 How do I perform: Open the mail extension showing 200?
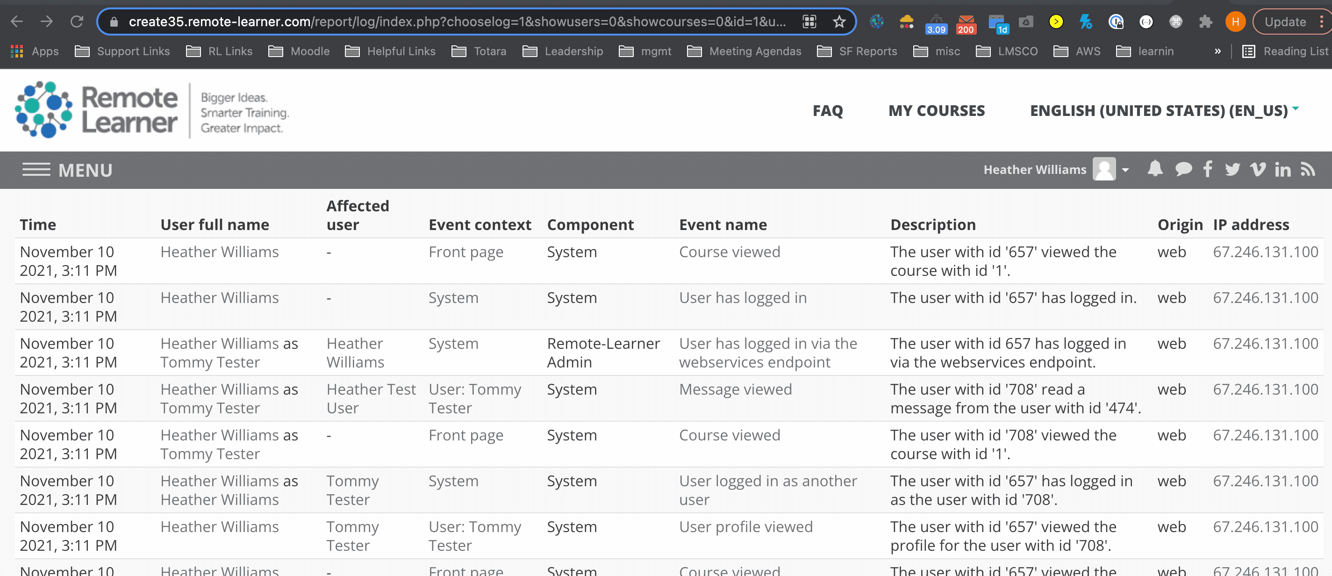(x=966, y=23)
